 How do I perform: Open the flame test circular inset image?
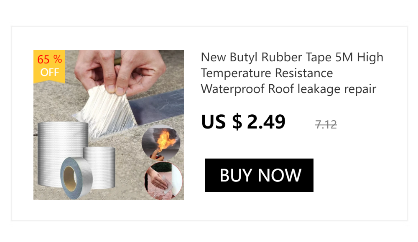point(161,143)
